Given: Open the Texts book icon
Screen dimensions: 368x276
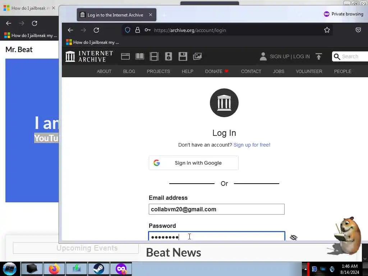Looking at the screenshot, I should 140,56.
